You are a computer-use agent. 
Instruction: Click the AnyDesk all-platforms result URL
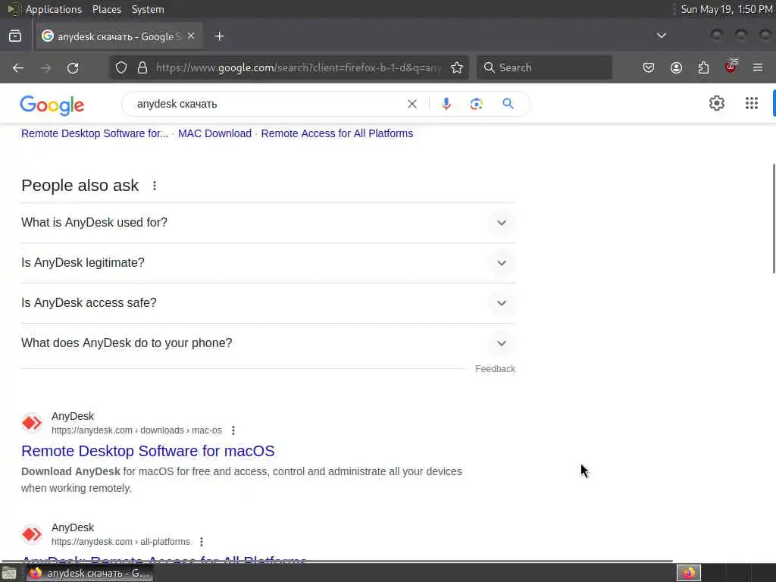pyautogui.click(x=120, y=542)
